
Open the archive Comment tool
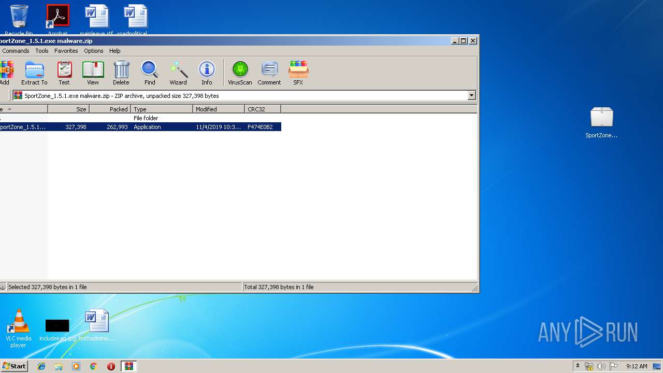269,73
